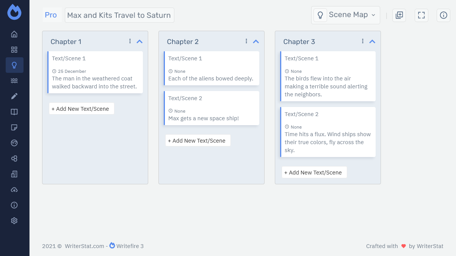Collapse the Chapter 1 column
This screenshot has height=256, width=456.
[139, 41]
